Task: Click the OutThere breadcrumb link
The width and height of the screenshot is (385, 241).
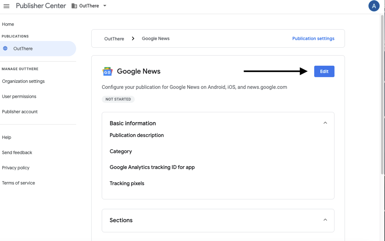Action: coord(114,38)
